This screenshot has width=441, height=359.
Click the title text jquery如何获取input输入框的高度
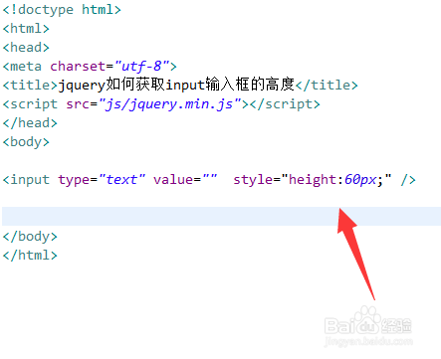(x=176, y=85)
